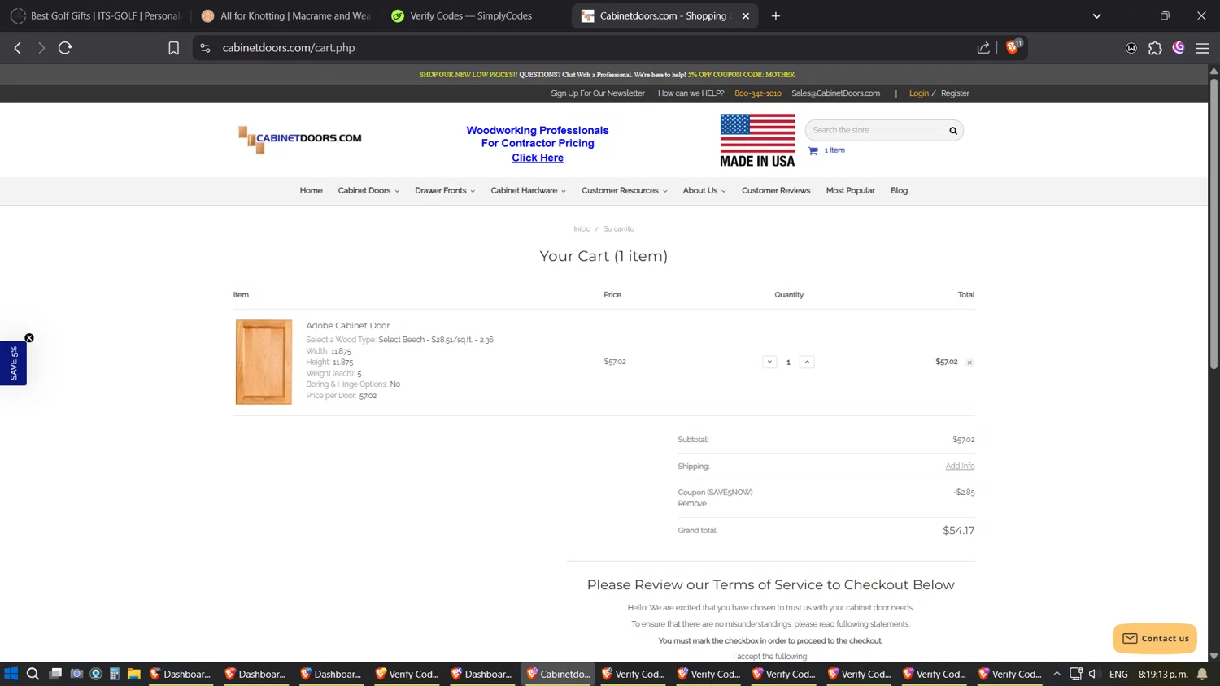The image size is (1220, 686).
Task: Open Customer Reviews page
Action: pos(776,190)
